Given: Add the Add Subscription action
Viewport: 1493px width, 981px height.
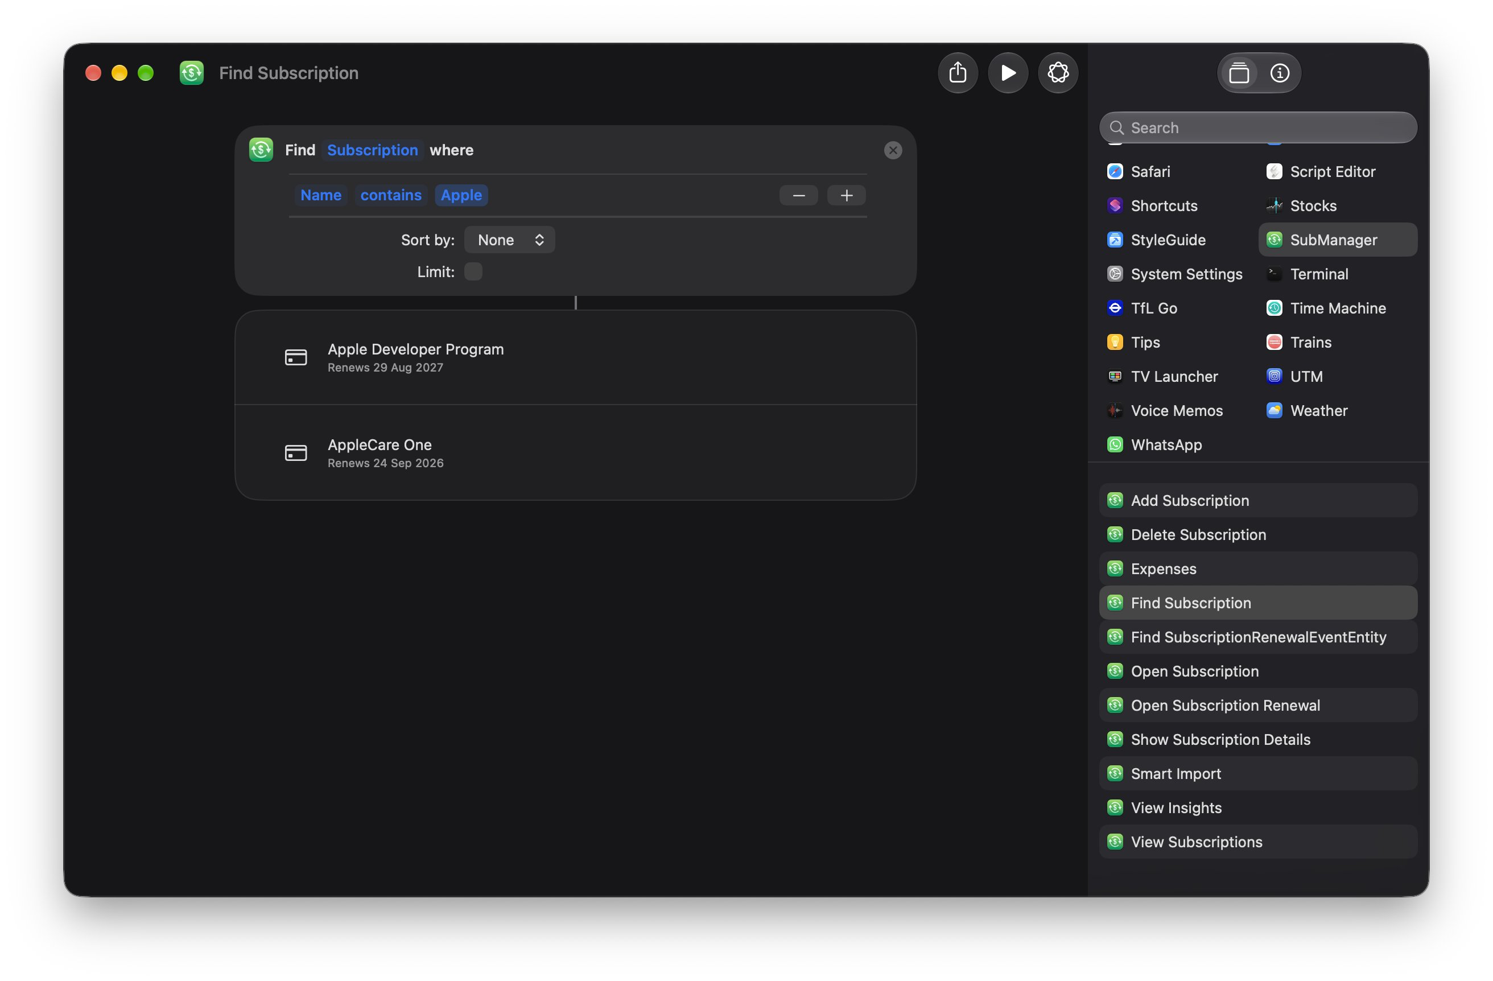Looking at the screenshot, I should (1258, 501).
